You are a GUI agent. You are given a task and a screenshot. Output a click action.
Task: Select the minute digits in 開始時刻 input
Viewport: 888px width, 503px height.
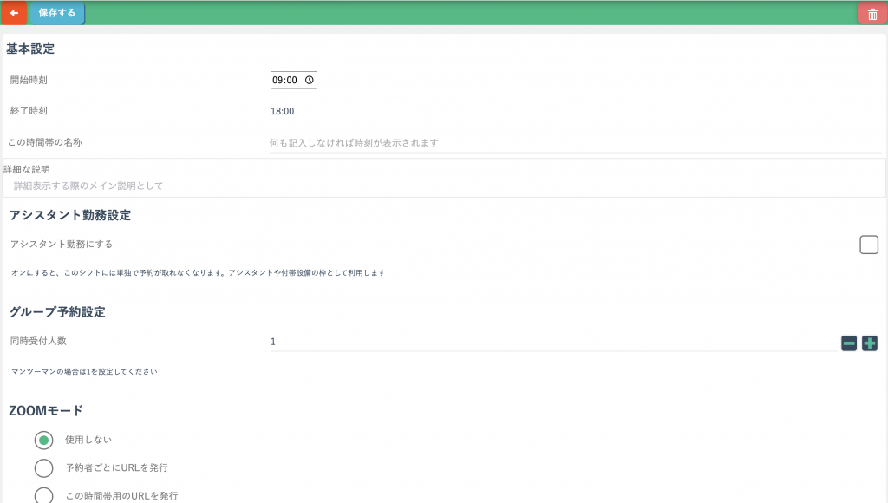click(291, 80)
